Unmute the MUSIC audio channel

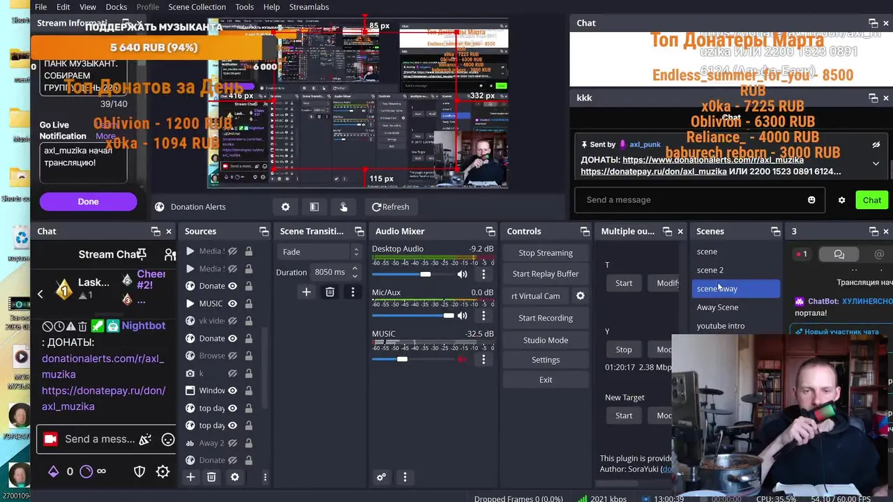point(462,359)
